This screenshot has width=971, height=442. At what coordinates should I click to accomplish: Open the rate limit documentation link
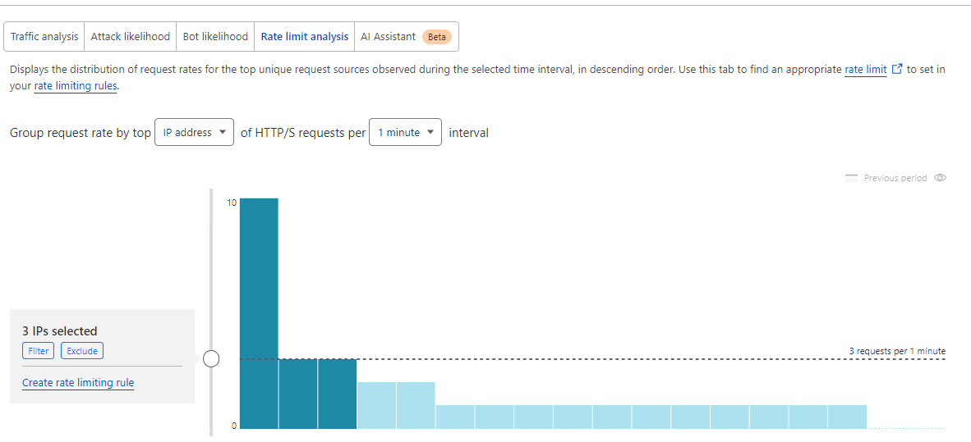(x=865, y=70)
